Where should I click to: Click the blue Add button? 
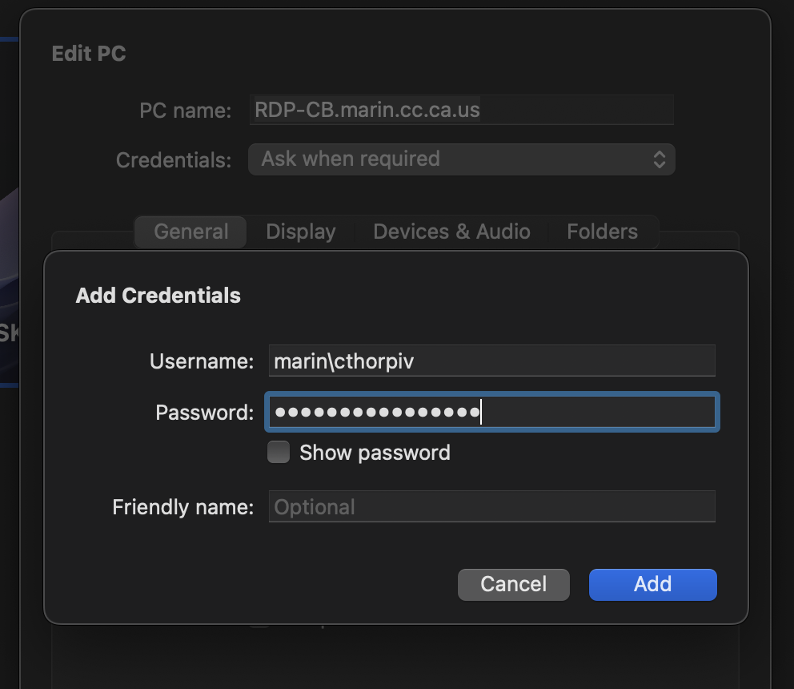pyautogui.click(x=652, y=584)
